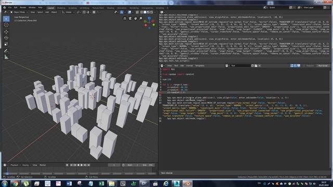Click the Scene name field

pos(278,7)
